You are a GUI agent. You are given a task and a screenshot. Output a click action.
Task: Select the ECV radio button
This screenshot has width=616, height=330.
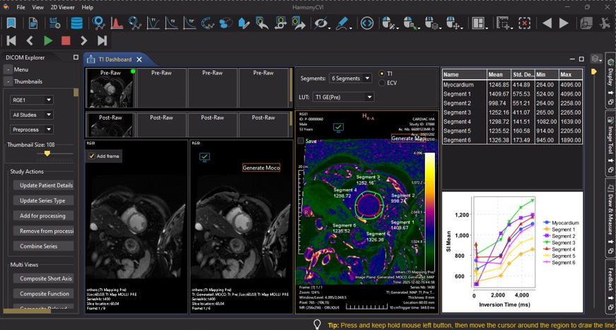tap(383, 83)
